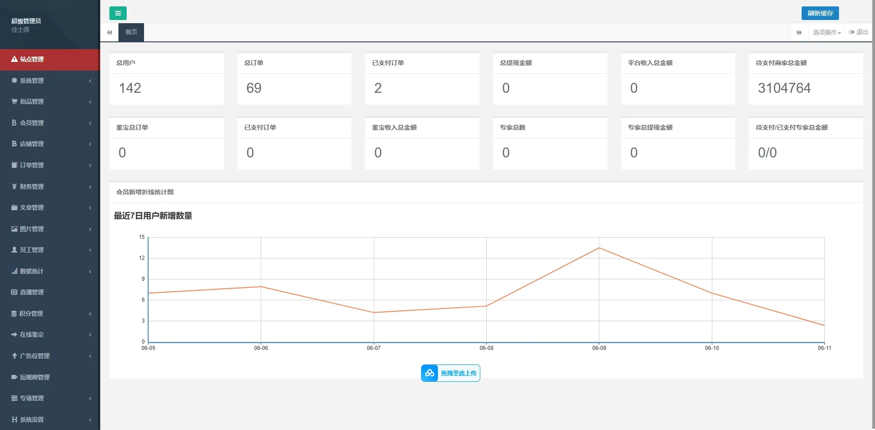Click the 鉴宝收入总金额 card title
Image resolution: width=875 pixels, height=430 pixels.
pyautogui.click(x=394, y=127)
